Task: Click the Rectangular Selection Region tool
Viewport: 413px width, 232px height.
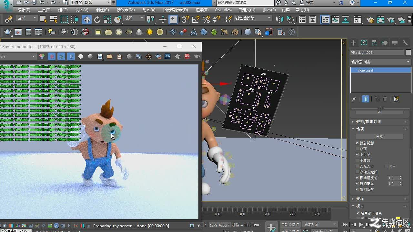Action: point(64,20)
